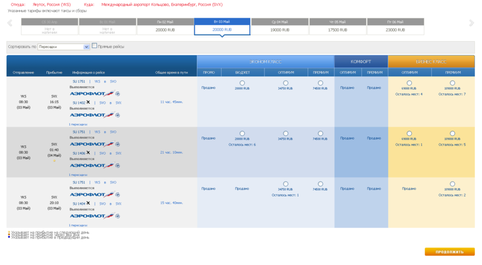Click Aeroflot logo under first SU 1751 flight

pyautogui.click(x=92, y=94)
